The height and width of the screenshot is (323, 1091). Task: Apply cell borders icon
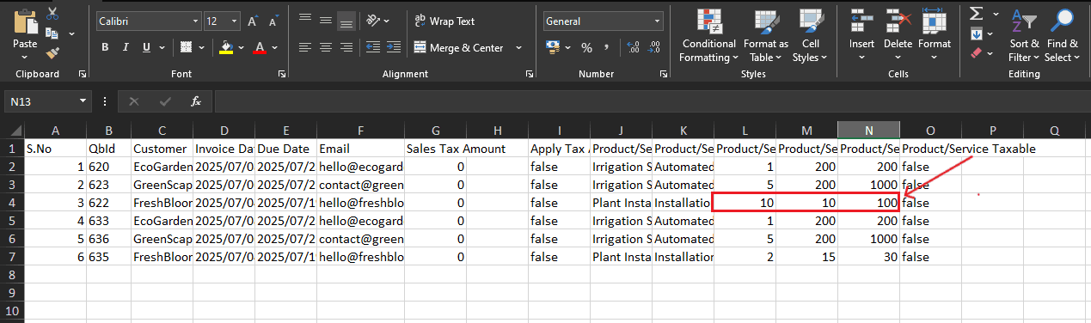pyautogui.click(x=185, y=47)
